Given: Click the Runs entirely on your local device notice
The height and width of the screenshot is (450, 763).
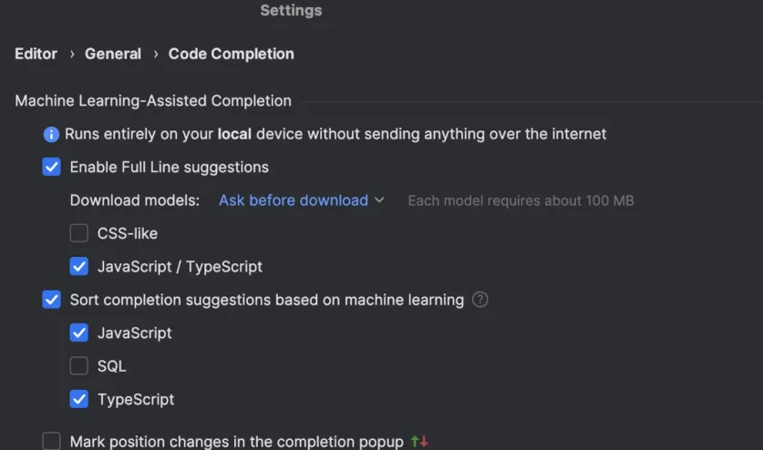Looking at the screenshot, I should click(335, 135).
